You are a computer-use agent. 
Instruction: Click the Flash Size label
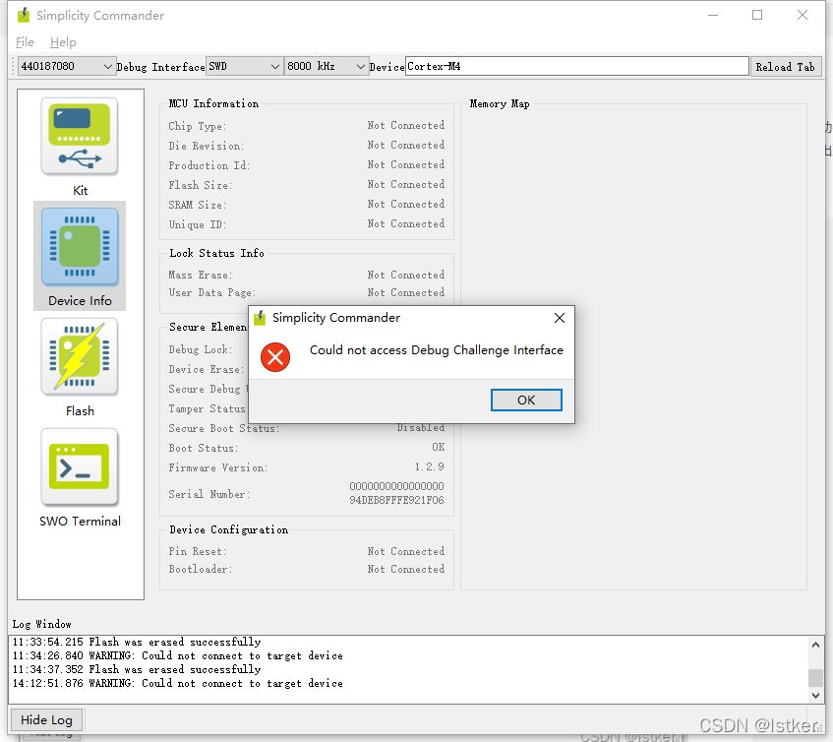200,185
